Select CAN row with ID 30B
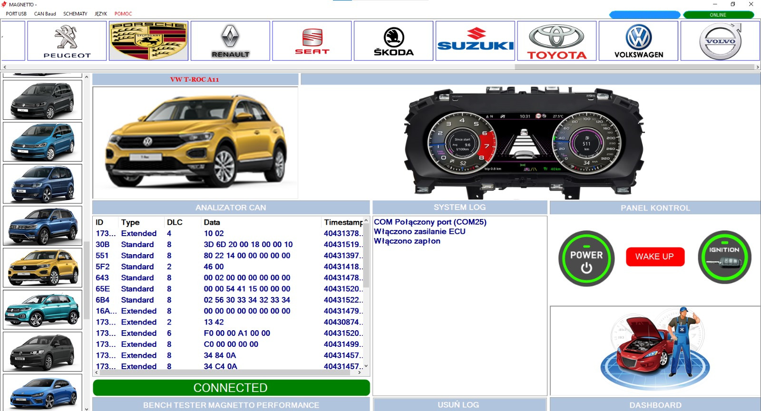 tap(229, 244)
